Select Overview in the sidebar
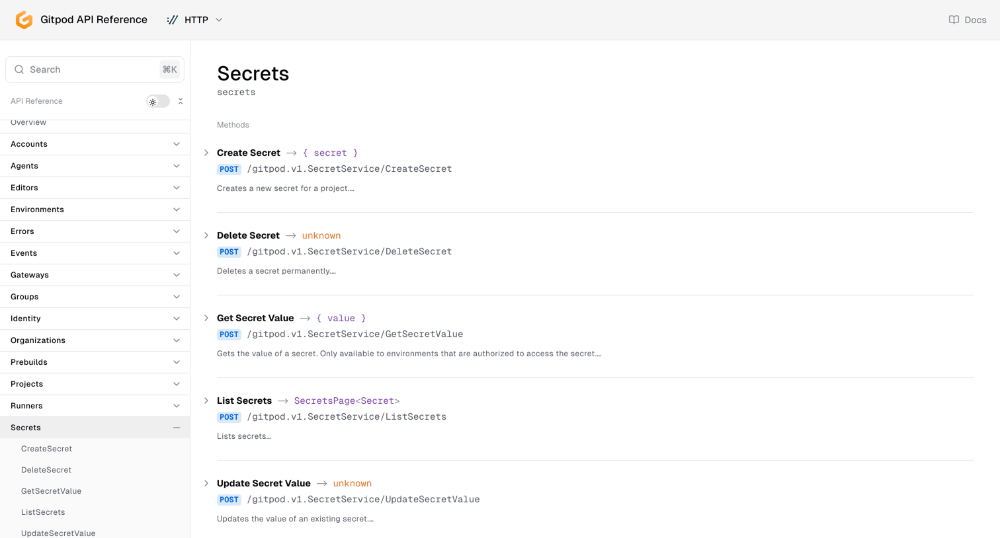 (x=28, y=123)
